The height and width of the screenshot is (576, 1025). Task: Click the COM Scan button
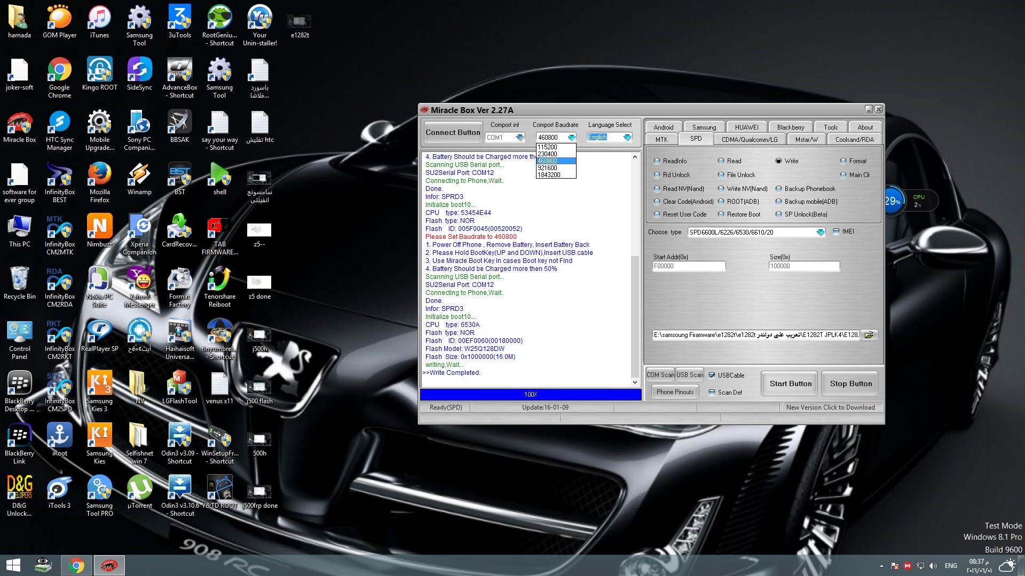coord(660,375)
